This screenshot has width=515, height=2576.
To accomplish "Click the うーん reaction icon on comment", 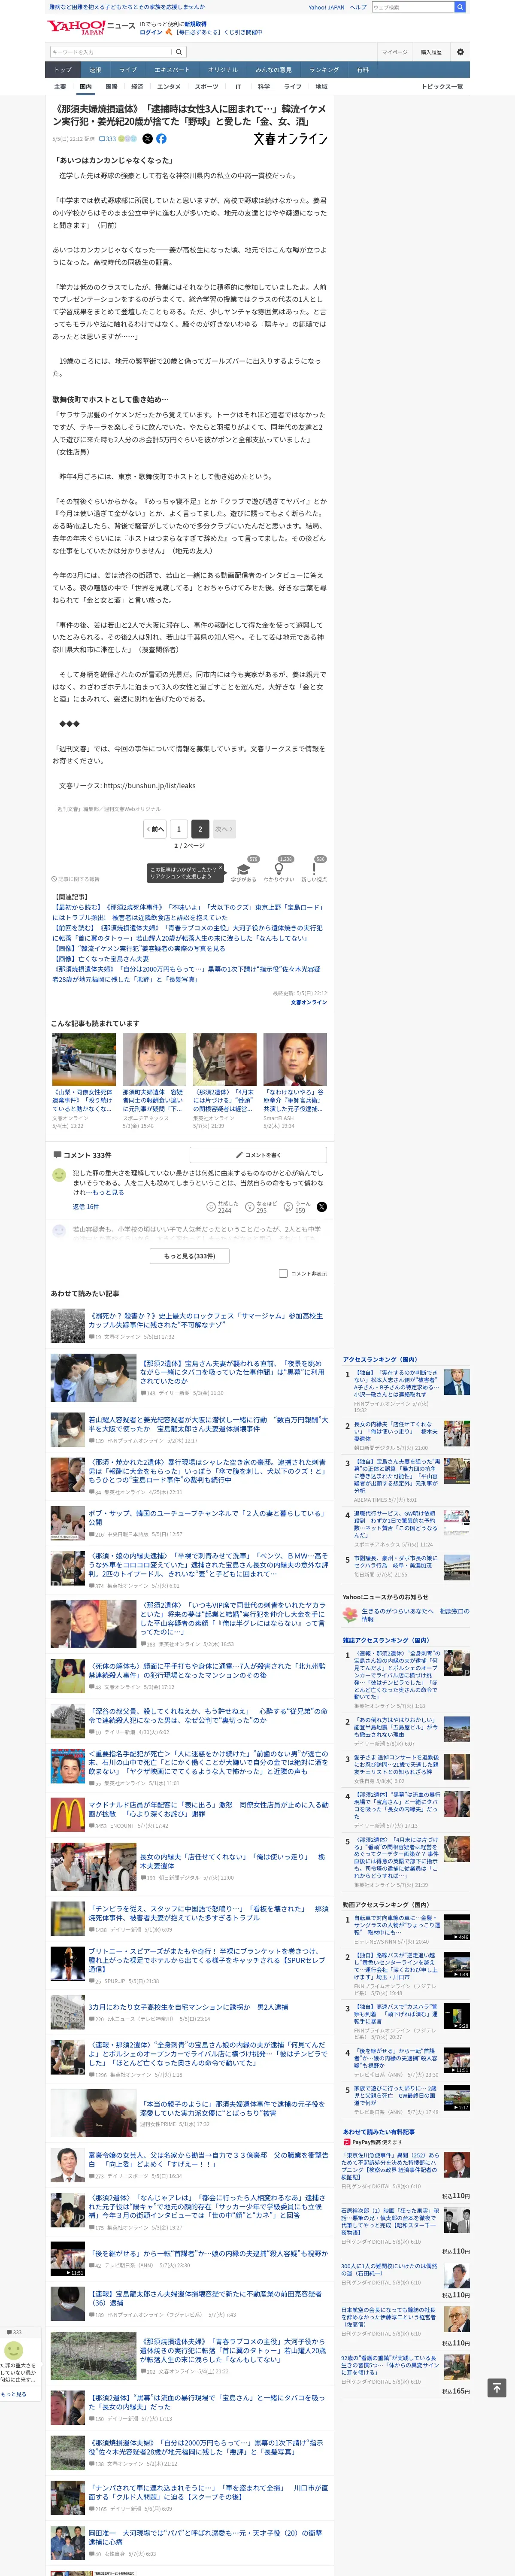I will [x=288, y=1207].
